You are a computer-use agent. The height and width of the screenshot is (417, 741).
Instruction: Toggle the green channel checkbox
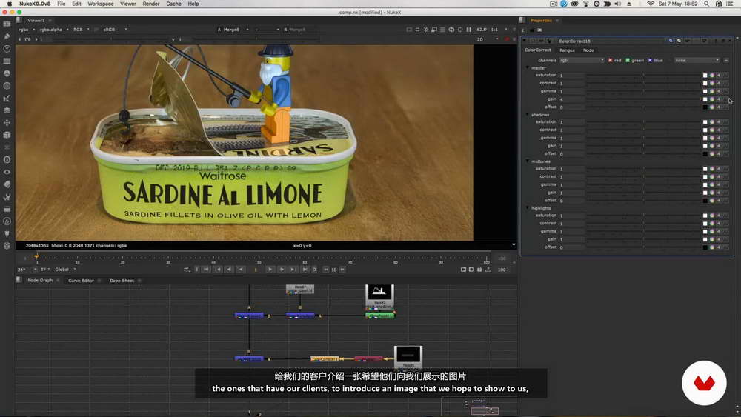coord(628,61)
